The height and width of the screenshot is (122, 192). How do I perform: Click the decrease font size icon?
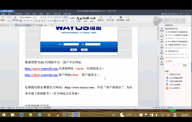(43, 17)
